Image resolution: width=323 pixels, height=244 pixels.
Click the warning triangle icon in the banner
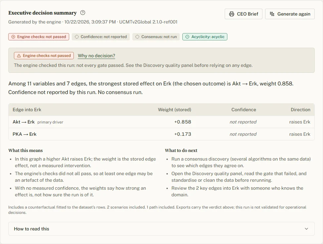[19, 56]
